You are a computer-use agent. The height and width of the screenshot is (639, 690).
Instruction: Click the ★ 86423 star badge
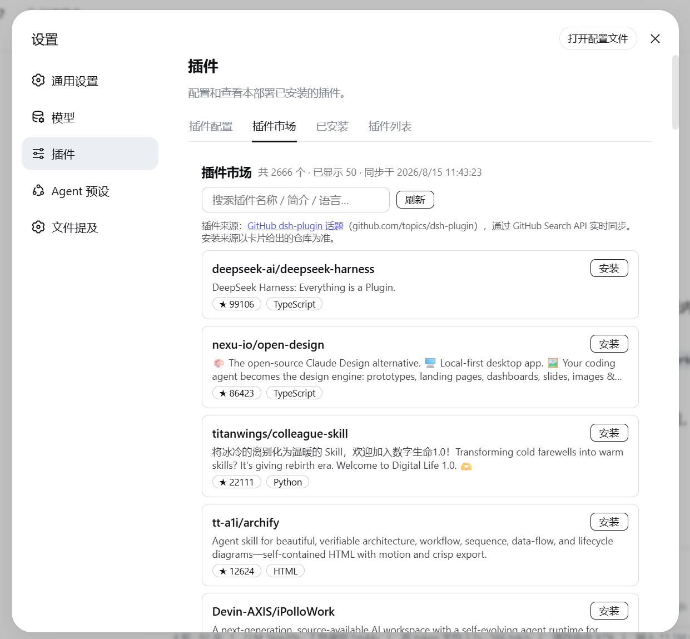coord(237,393)
